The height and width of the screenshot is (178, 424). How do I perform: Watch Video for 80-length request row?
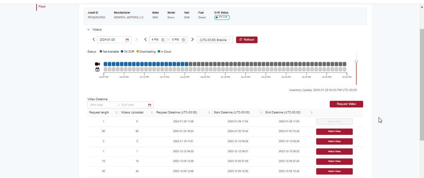(334, 132)
